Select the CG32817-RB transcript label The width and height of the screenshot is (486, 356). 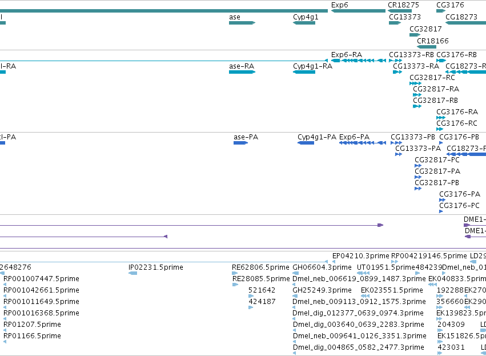tap(435, 101)
